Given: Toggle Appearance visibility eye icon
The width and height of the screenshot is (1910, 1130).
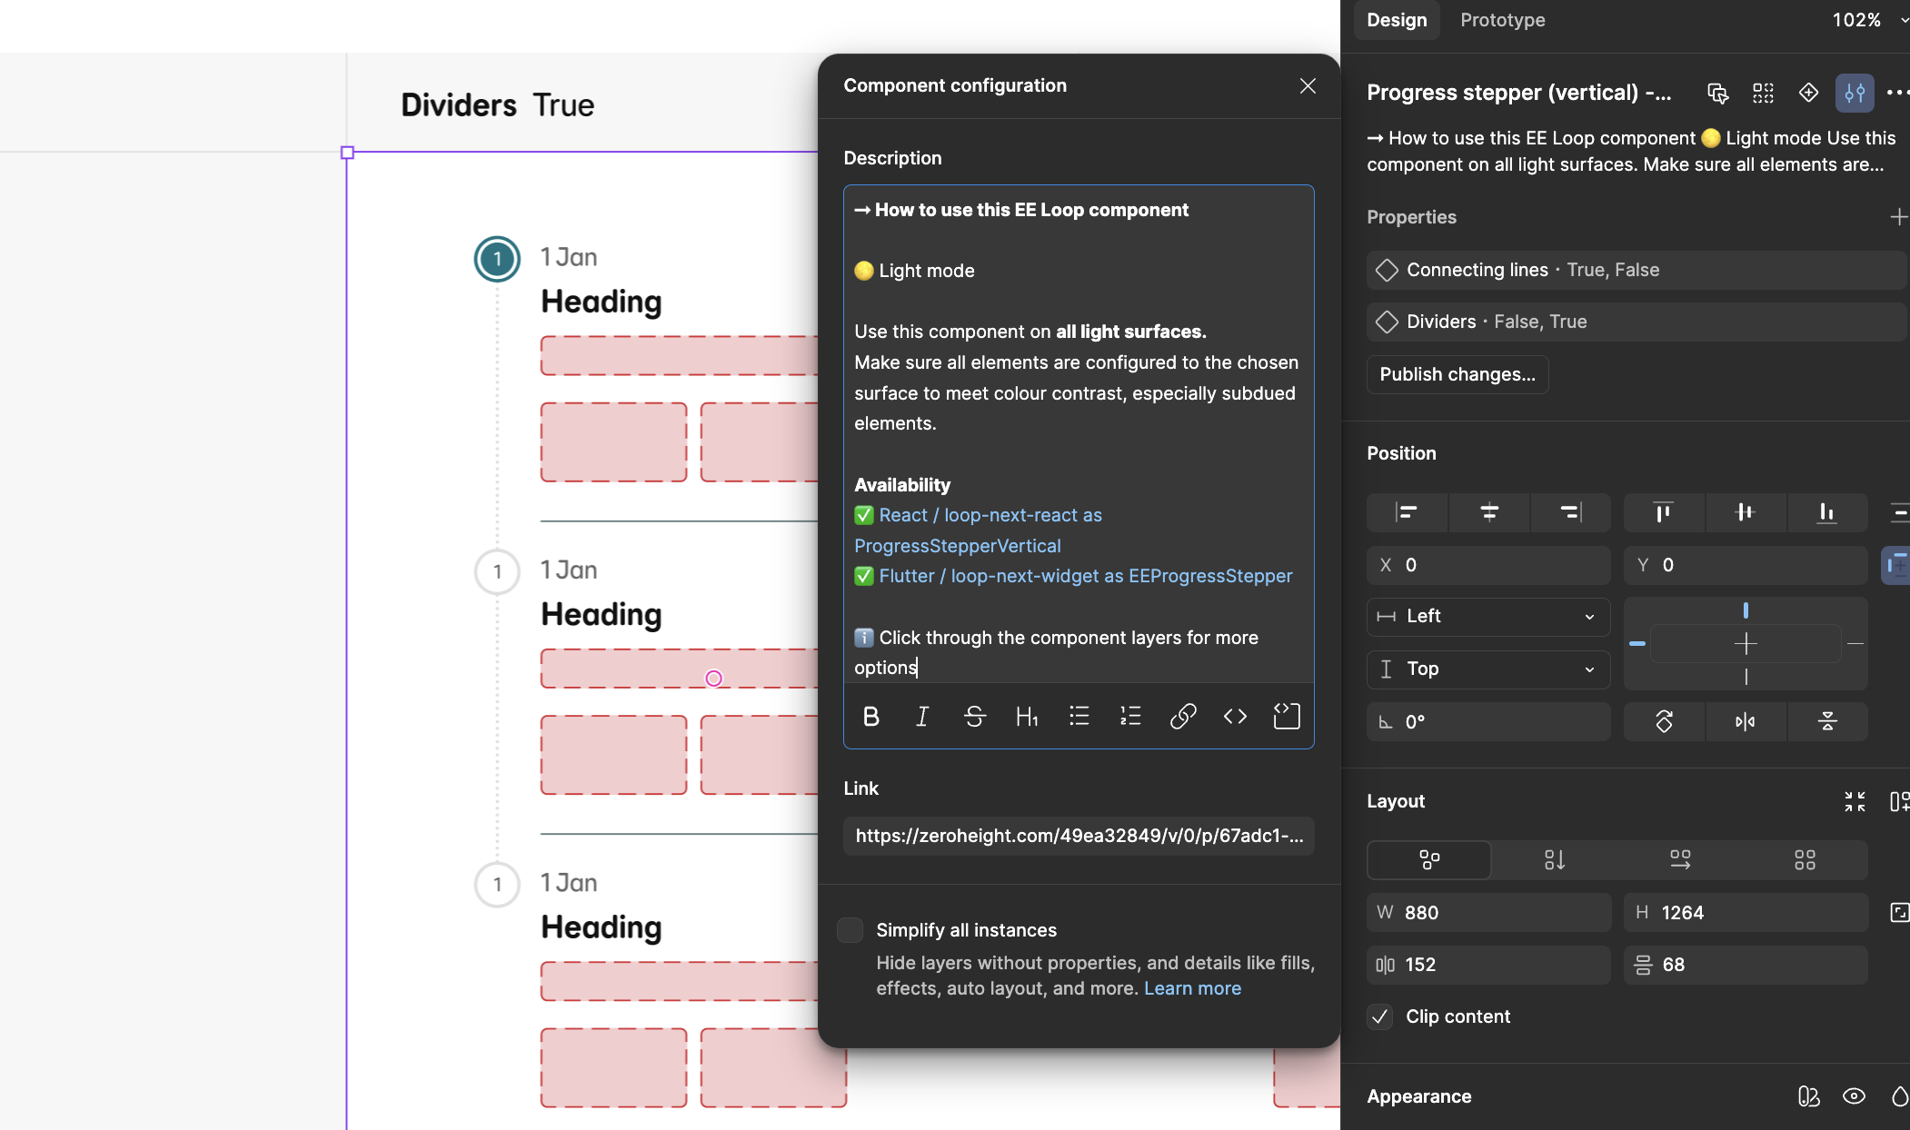Looking at the screenshot, I should click(1854, 1096).
